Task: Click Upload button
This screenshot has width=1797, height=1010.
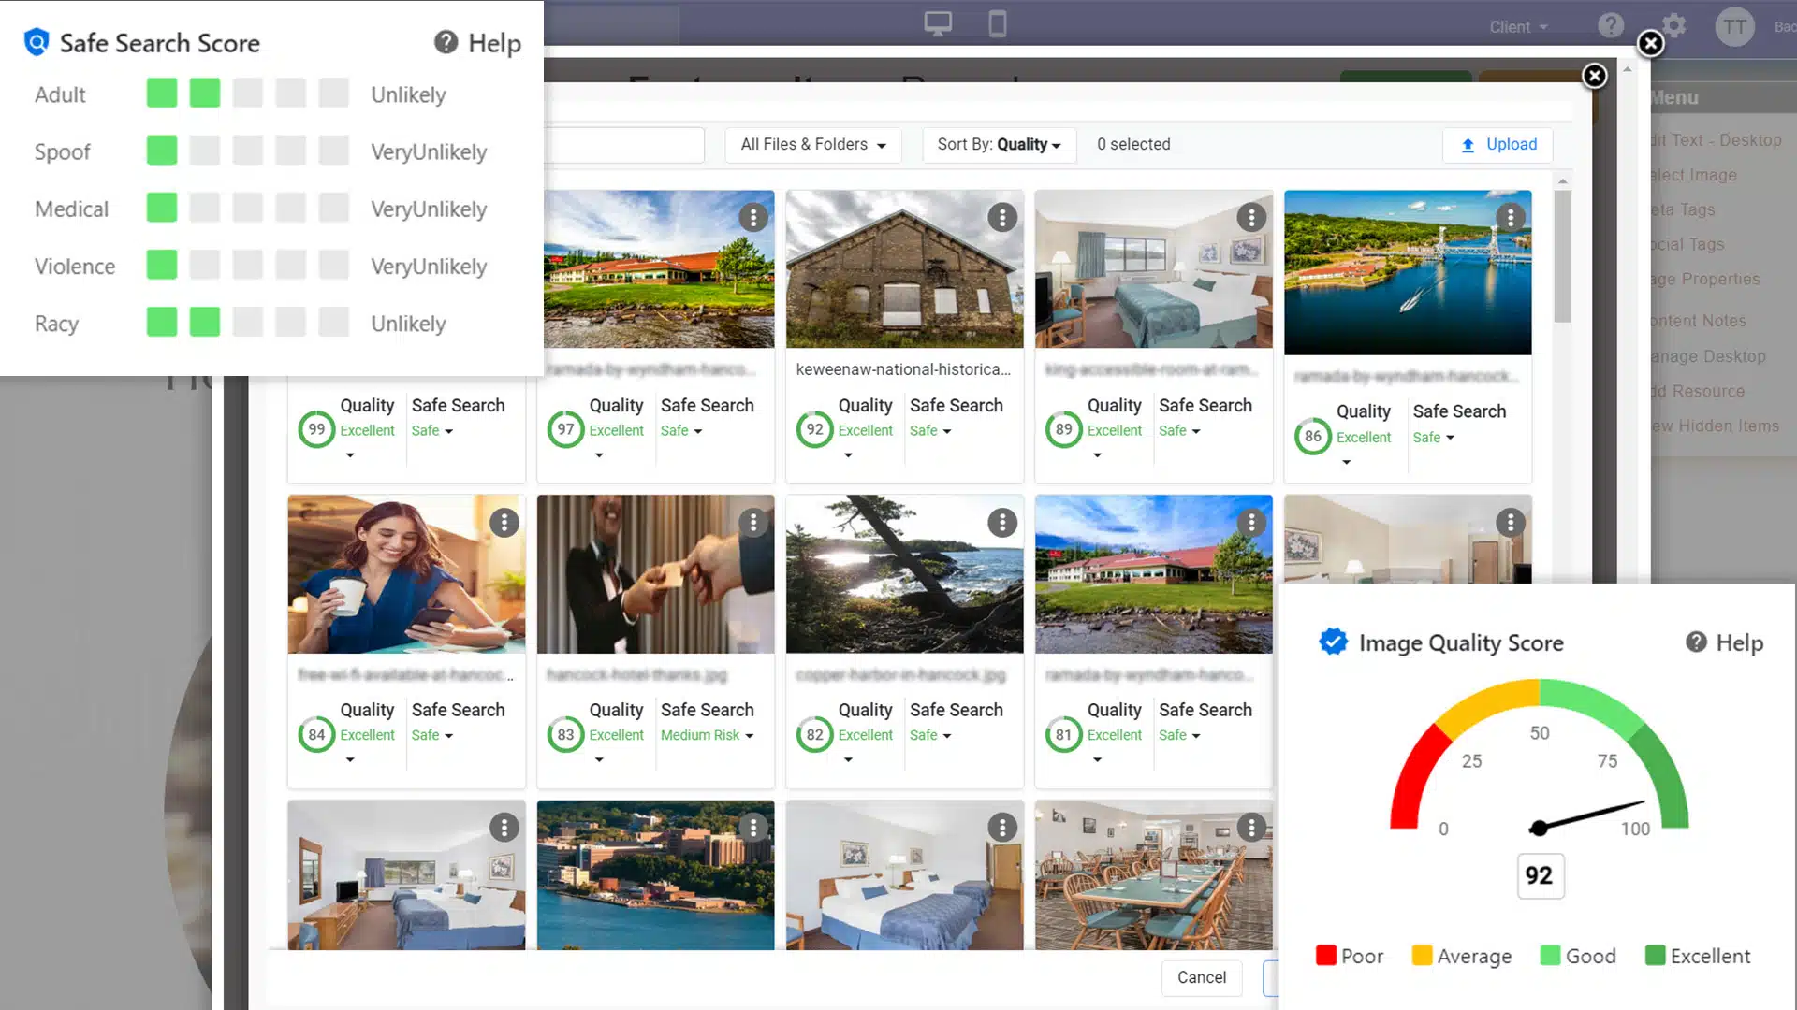Action: [1497, 144]
